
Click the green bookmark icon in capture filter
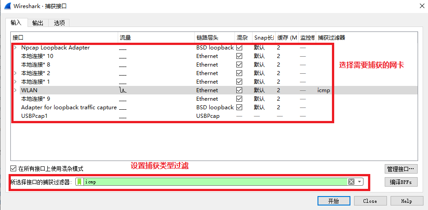coord(79,182)
